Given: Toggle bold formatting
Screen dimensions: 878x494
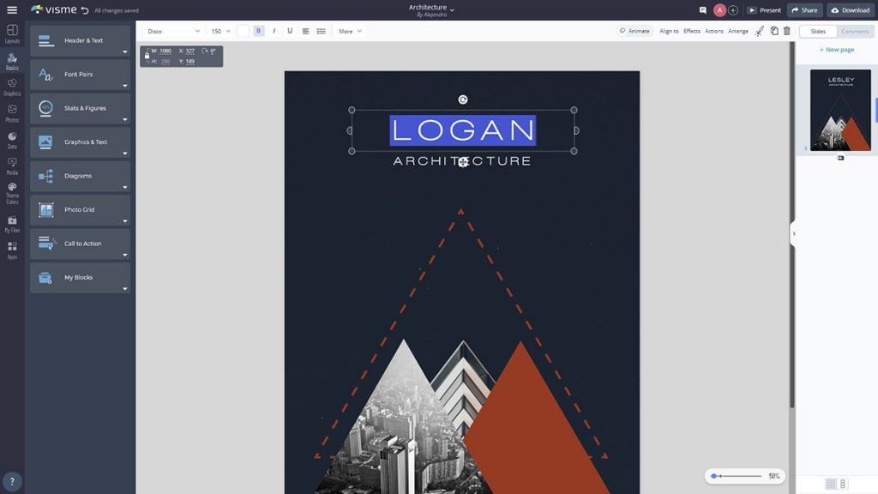Looking at the screenshot, I should point(258,31).
